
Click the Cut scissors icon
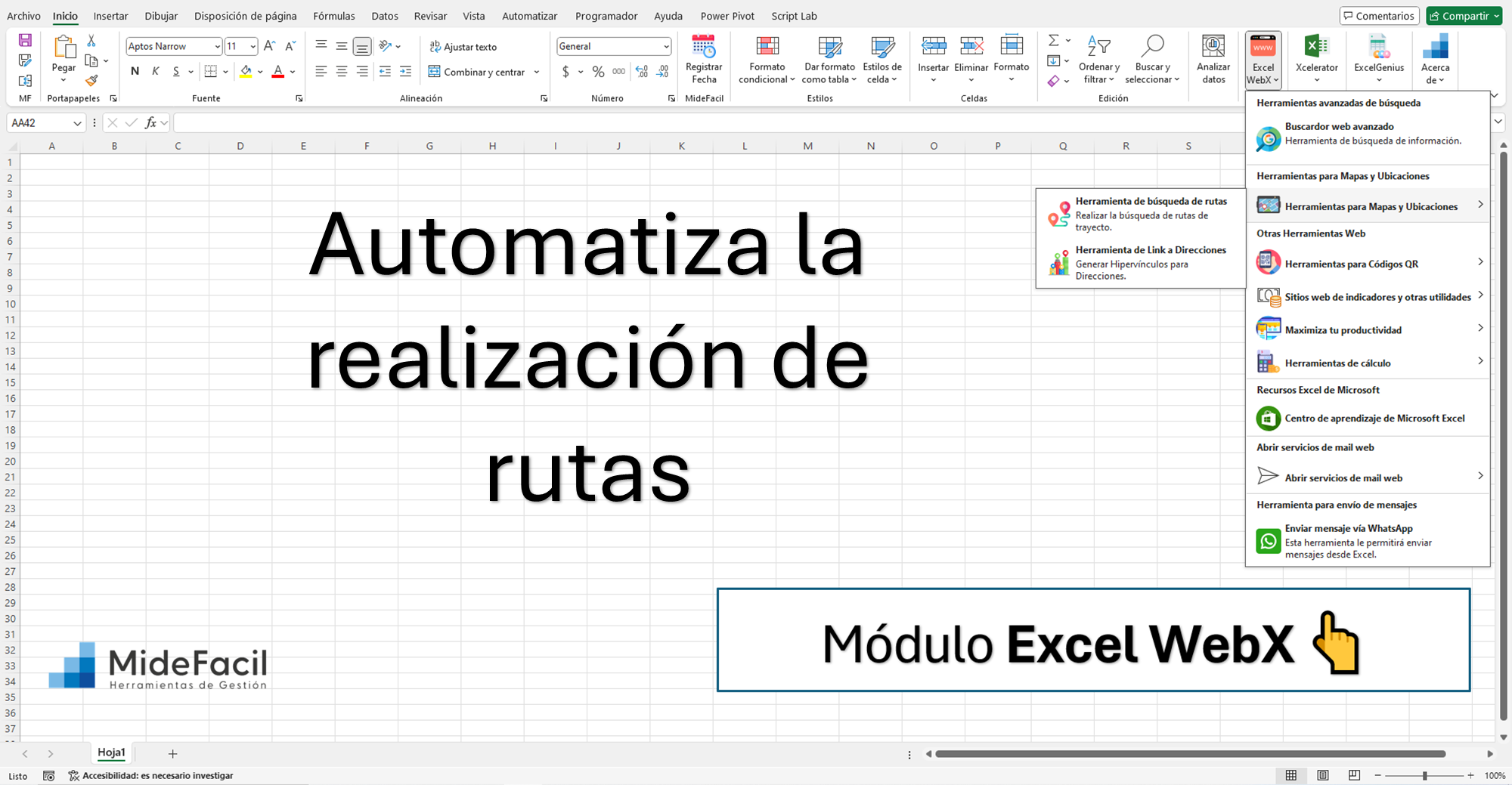click(x=91, y=40)
